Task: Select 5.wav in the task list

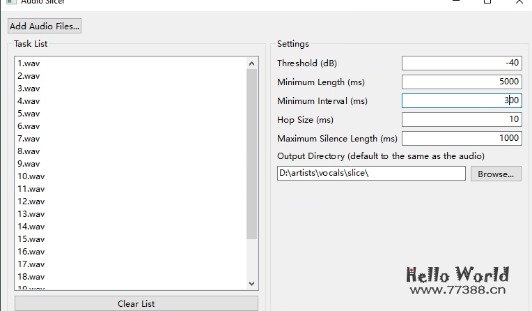Action: [x=29, y=114]
